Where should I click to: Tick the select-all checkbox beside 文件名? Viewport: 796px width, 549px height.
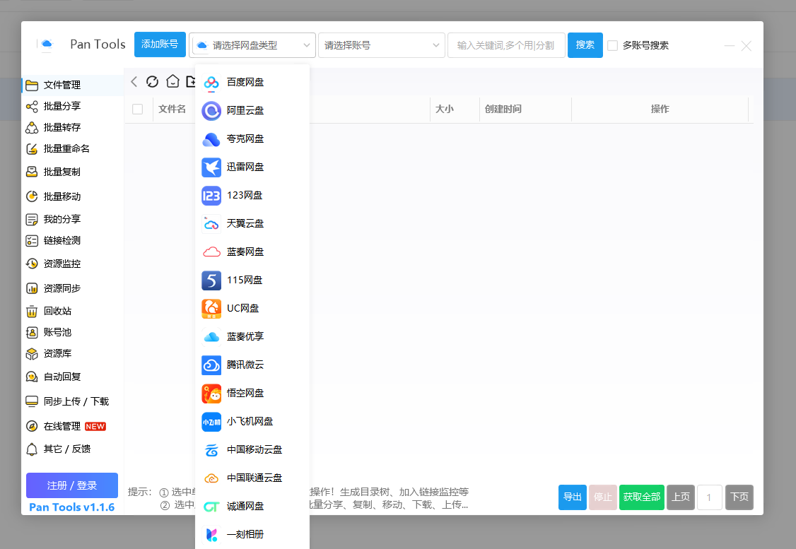137,109
